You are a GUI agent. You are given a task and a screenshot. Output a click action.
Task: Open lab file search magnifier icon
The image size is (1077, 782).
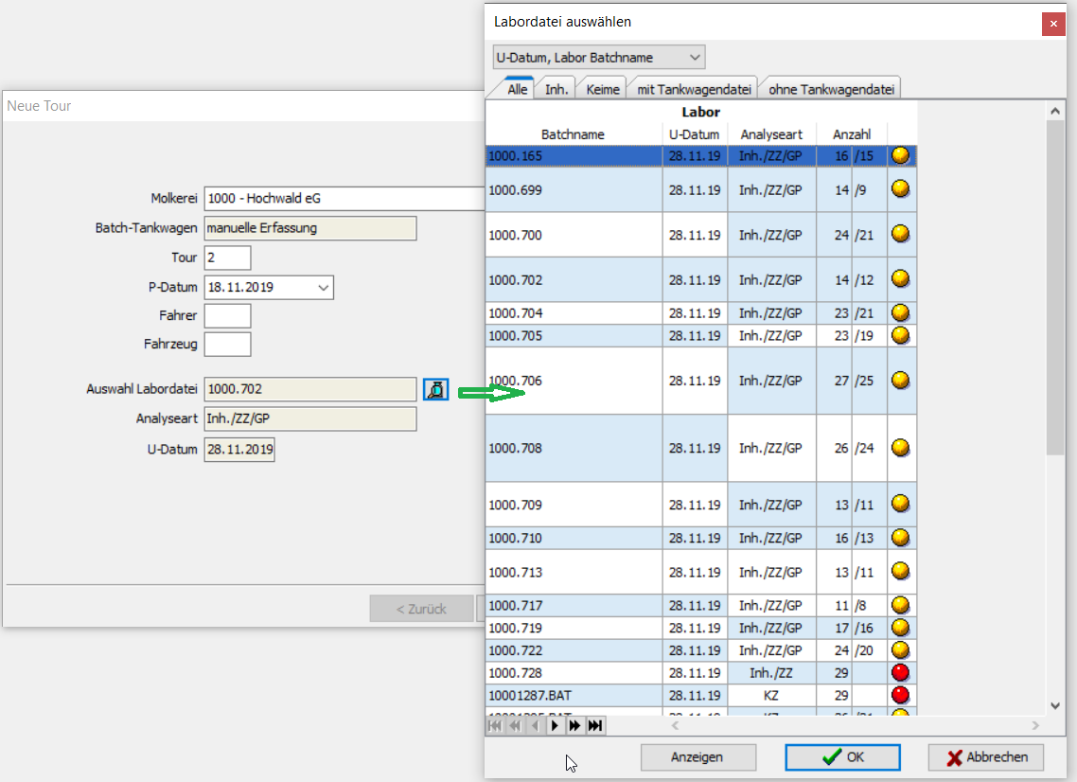tap(435, 389)
